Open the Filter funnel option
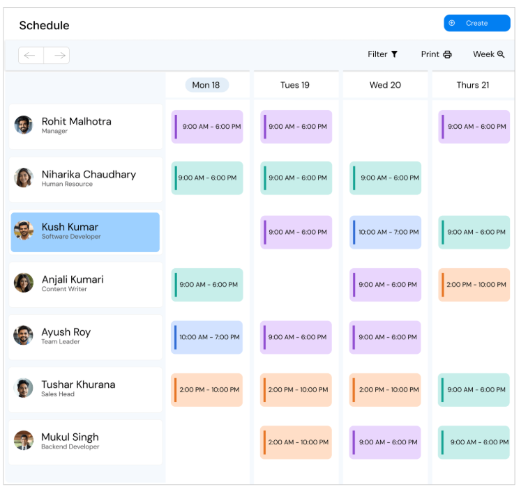The image size is (528, 491). point(383,54)
